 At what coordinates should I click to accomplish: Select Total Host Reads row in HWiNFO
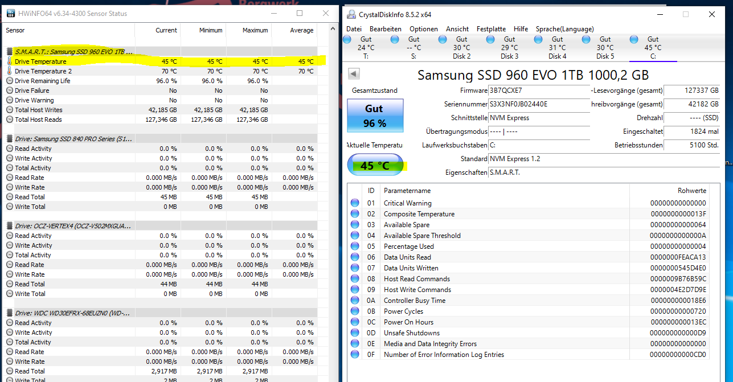[159, 120]
